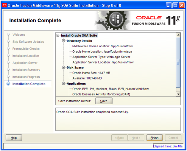187x151 pixels.
Task: Select the Skip Software Updates step
Action: (28, 42)
